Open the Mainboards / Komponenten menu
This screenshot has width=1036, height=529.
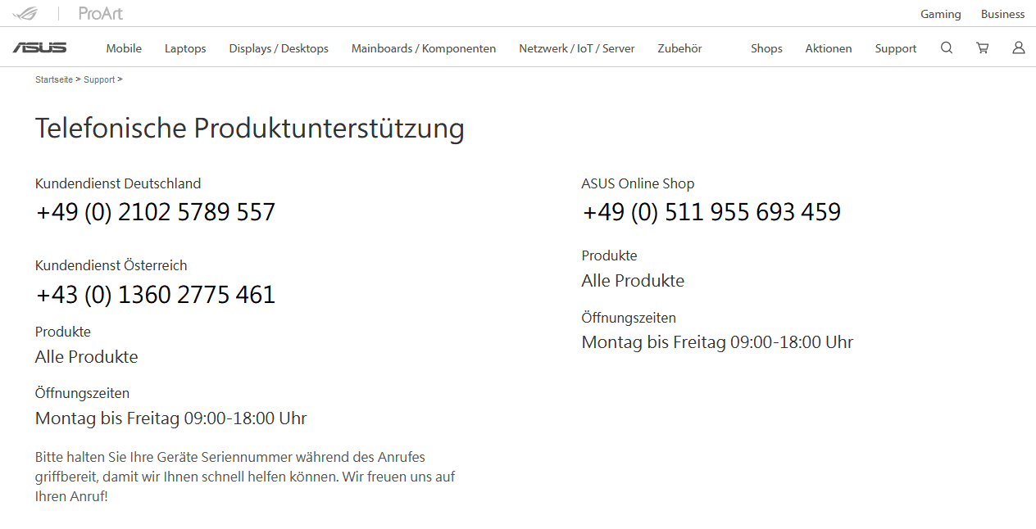click(424, 48)
